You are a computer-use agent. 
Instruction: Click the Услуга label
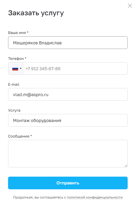pyautogui.click(x=14, y=110)
